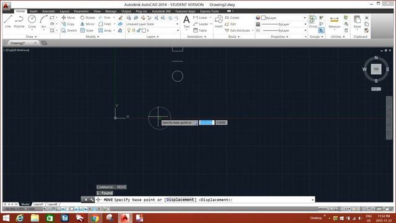Click the Mirror tool
Screen dimensions: 396x223
click(x=87, y=24)
